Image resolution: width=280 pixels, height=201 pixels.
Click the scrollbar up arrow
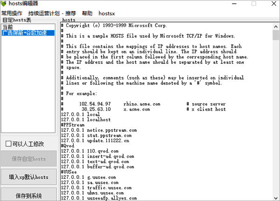(x=276, y=27)
